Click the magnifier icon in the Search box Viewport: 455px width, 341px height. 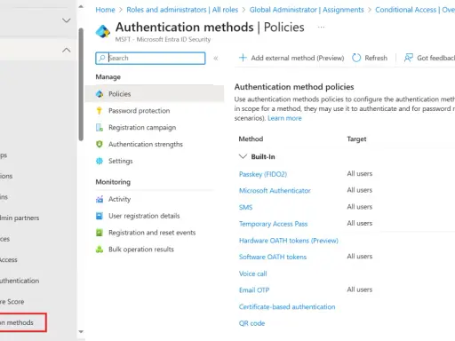pyautogui.click(x=102, y=58)
